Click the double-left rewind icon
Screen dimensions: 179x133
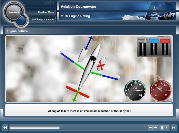150,128
